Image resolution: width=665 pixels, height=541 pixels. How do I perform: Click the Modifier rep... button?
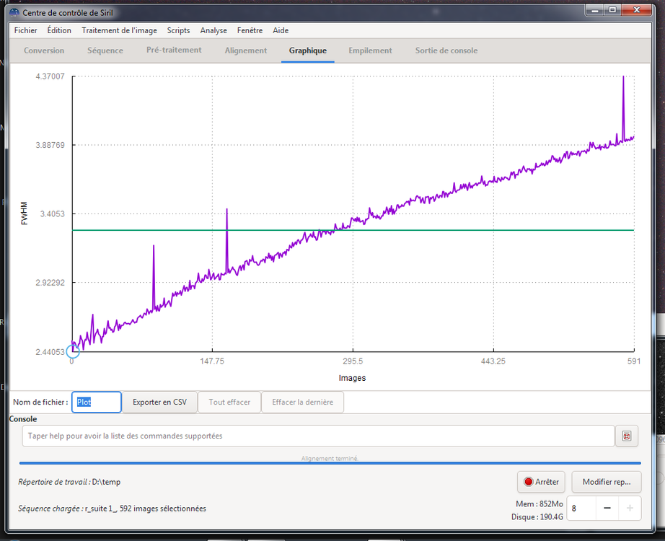[x=607, y=482]
